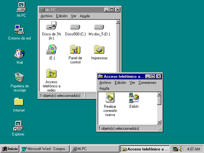Open Edición menu in Mi PC window
204x153 pixels.
tap(62, 16)
